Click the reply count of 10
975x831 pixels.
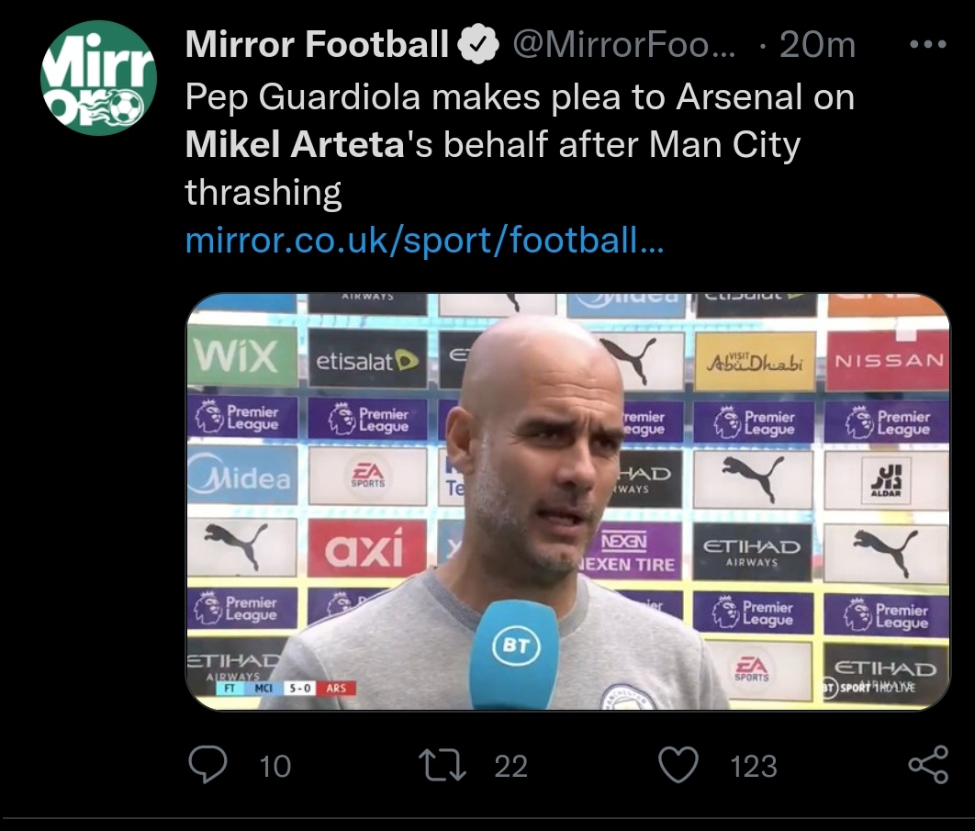[x=275, y=766]
